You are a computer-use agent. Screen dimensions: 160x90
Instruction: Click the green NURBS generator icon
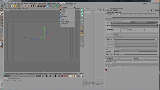click(x=54, y=6)
